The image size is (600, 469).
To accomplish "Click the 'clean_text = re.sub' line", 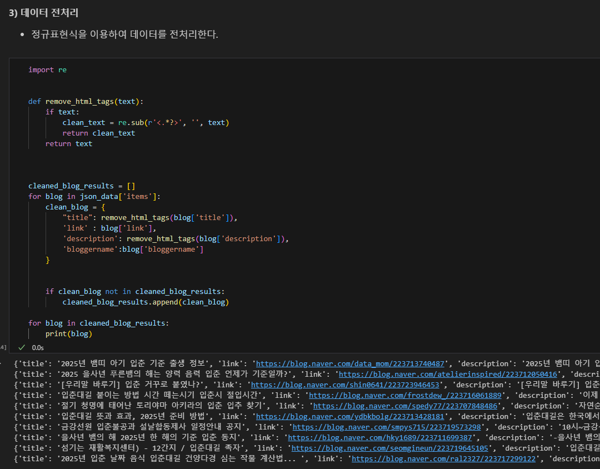I will tap(146, 122).
